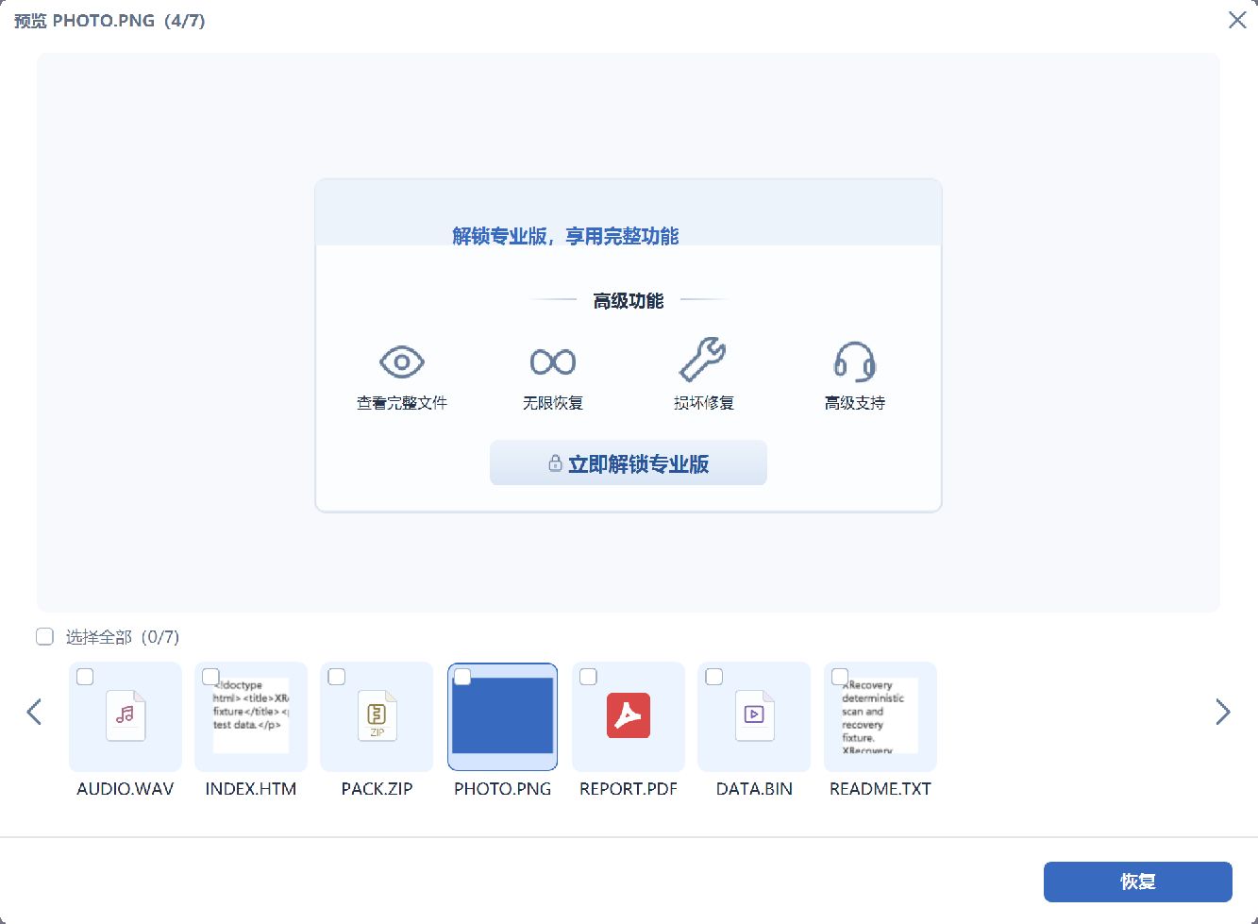Click the headset icon for premium support

(855, 361)
